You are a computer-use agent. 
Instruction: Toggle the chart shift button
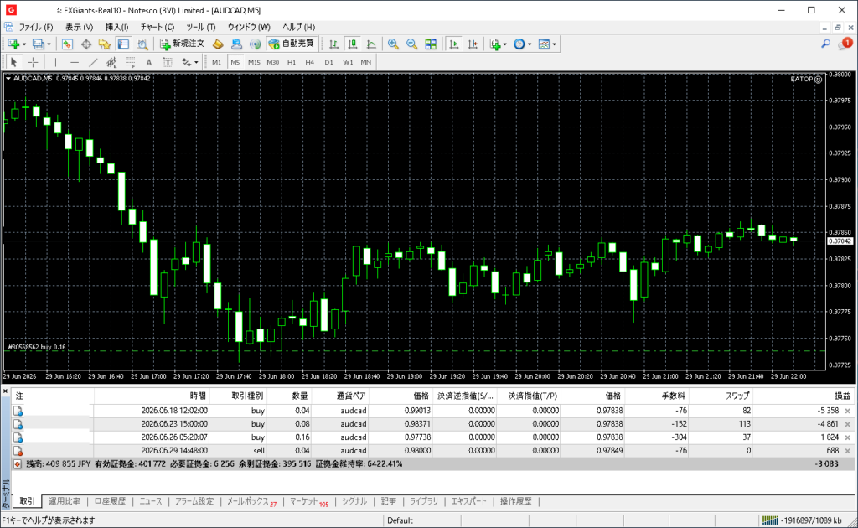pos(473,44)
